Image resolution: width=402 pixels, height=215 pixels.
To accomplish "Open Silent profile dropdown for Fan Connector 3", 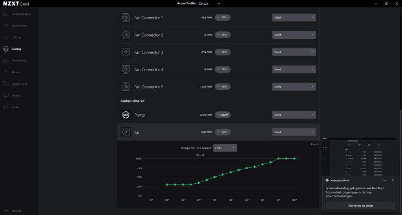I will tap(294, 52).
